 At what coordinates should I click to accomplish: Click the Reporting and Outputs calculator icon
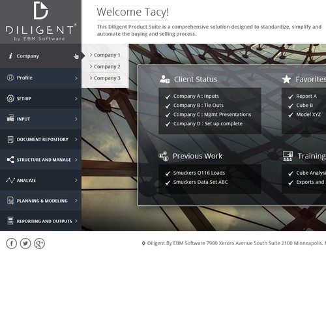(x=10, y=221)
